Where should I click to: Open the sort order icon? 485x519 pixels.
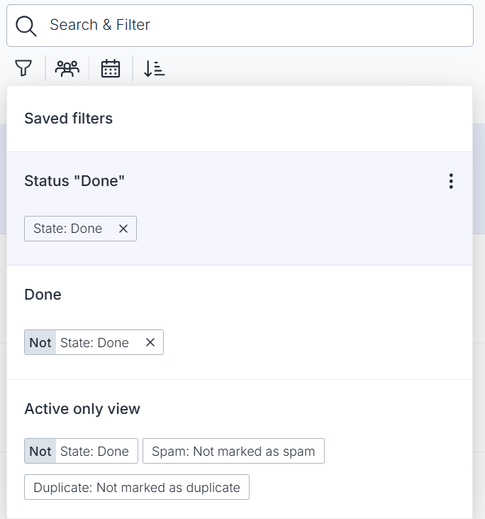[155, 69]
